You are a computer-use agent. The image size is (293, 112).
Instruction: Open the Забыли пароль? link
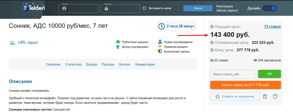coord(227,11)
